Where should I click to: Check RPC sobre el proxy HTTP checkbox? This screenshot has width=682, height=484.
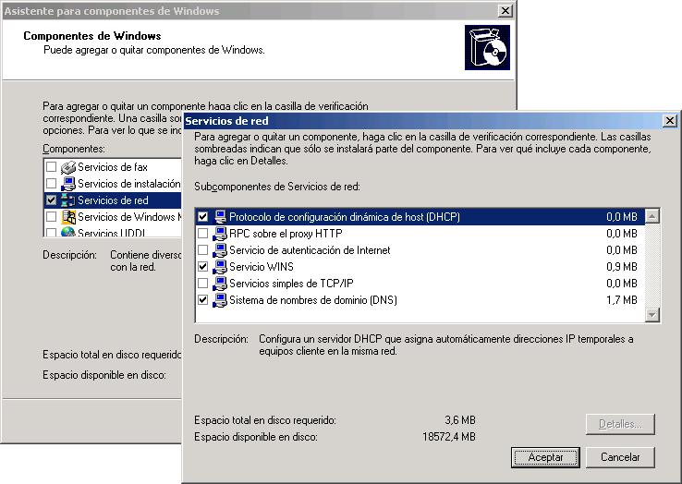click(202, 233)
